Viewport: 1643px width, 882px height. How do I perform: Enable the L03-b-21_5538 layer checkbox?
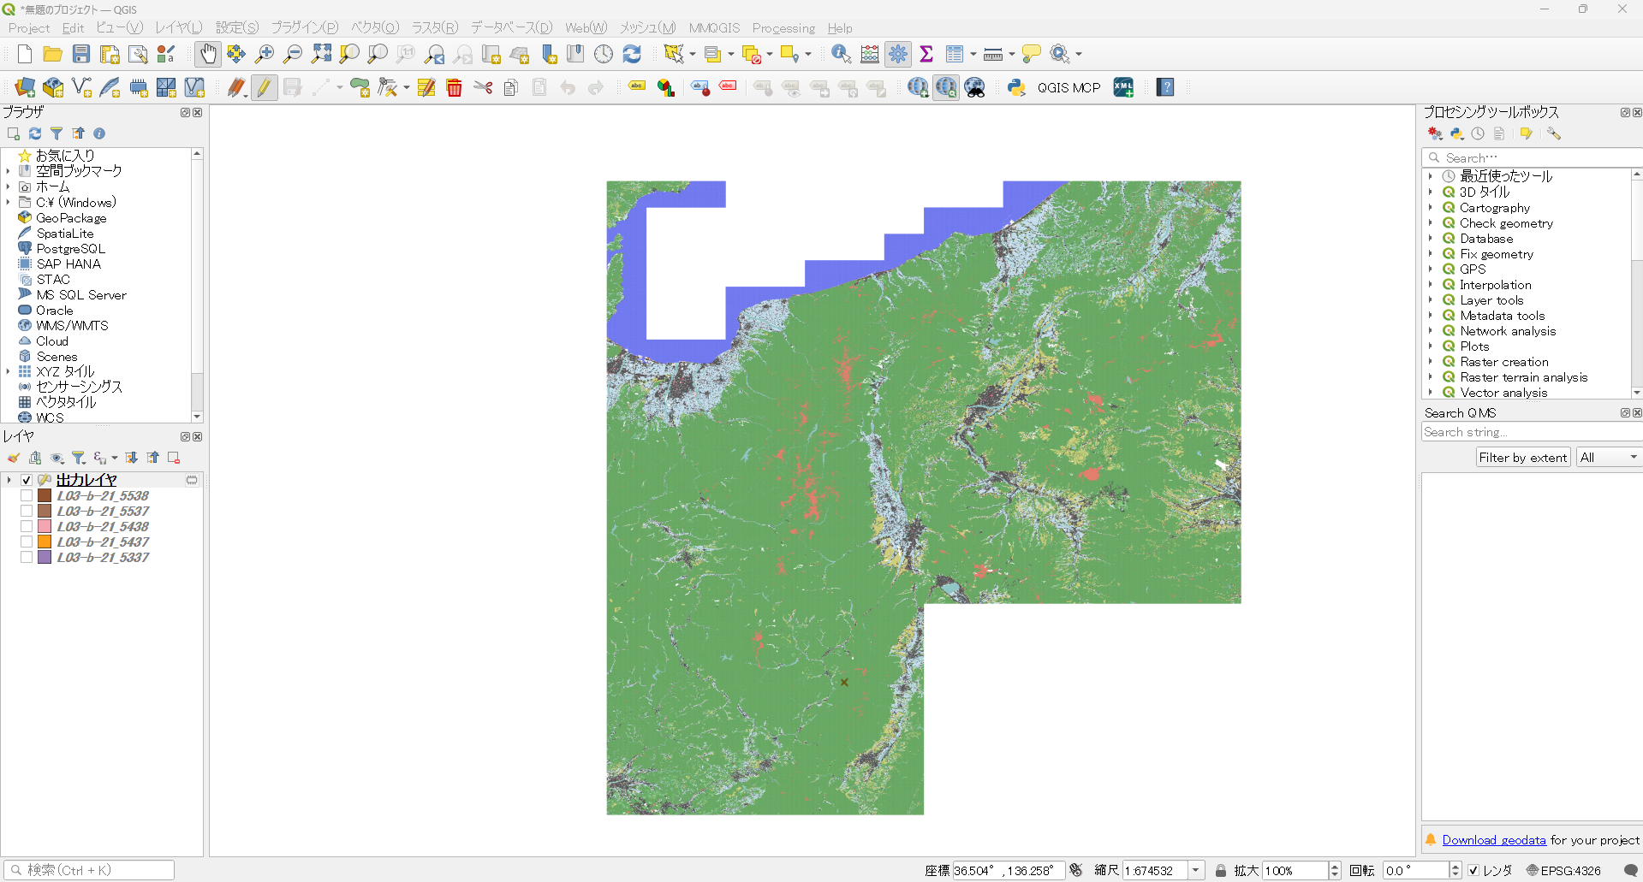pos(27,496)
